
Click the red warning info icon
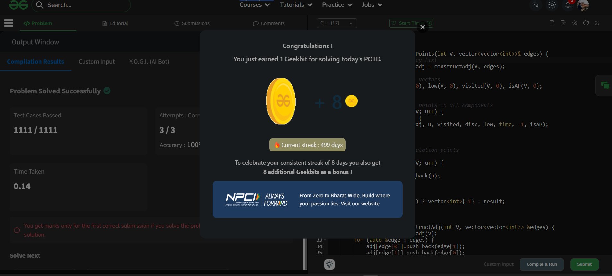tap(17, 230)
